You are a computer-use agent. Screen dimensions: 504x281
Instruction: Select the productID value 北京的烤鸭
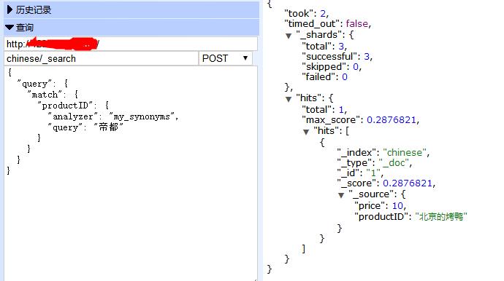441,217
